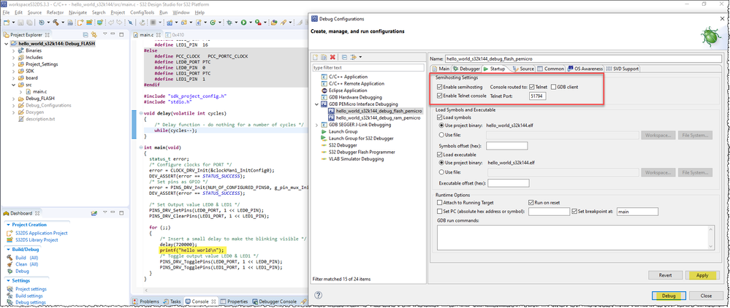Click the open folder toolbar icon

click(275, 23)
